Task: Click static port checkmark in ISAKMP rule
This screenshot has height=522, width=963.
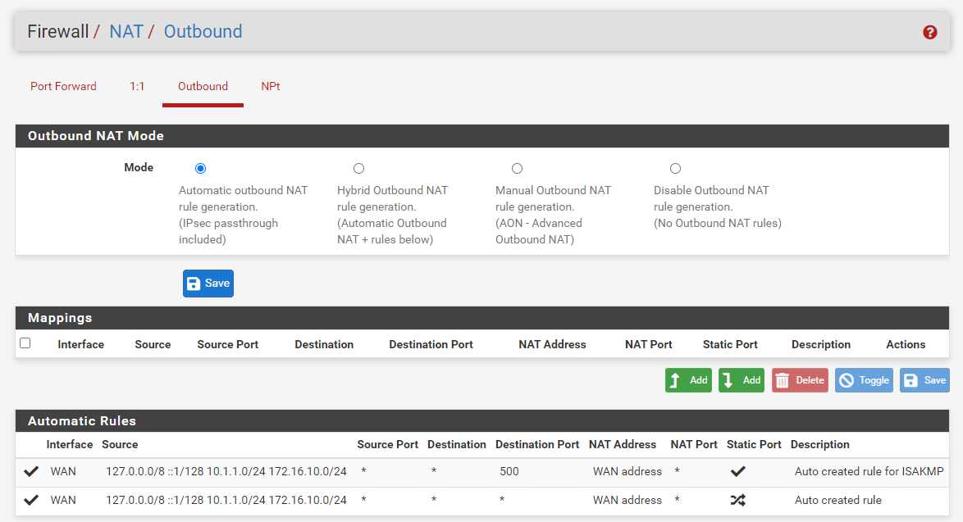Action: (x=738, y=471)
